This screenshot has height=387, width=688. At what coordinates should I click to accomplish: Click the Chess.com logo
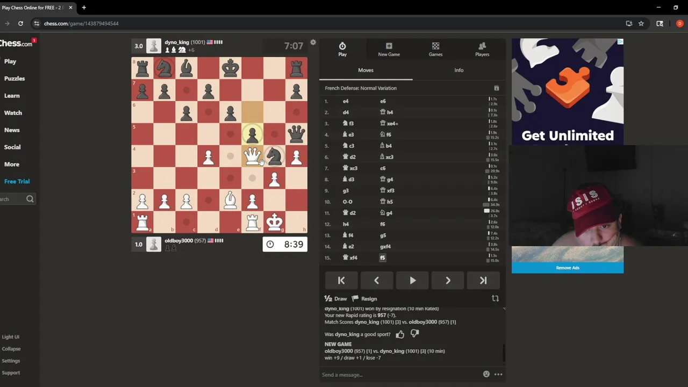(16, 44)
